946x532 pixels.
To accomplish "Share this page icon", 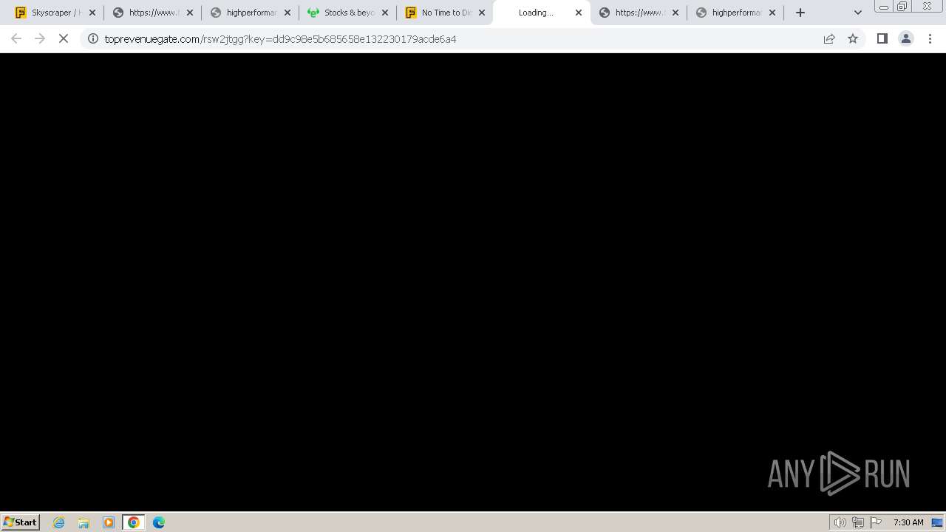I will [829, 38].
